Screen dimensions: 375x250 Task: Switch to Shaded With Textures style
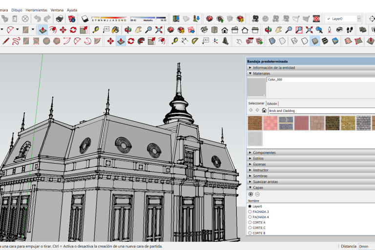tap(325, 41)
